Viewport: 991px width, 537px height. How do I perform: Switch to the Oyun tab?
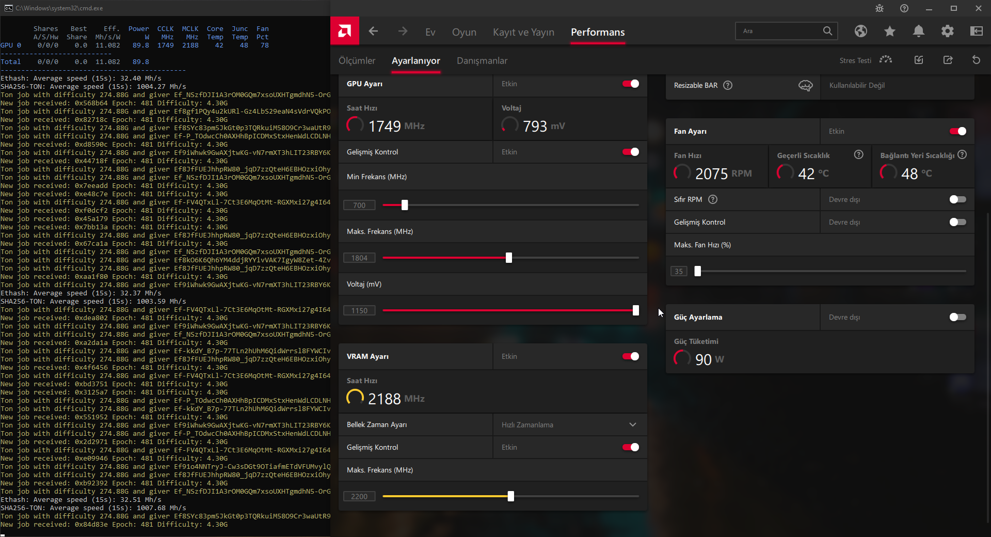[x=464, y=32]
